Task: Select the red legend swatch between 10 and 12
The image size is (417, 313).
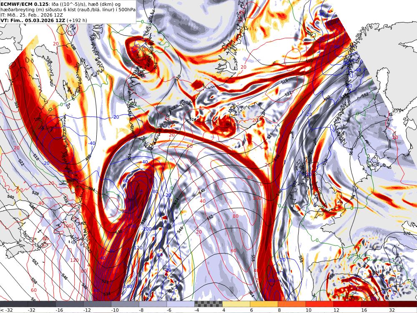Action: [x=320, y=304]
